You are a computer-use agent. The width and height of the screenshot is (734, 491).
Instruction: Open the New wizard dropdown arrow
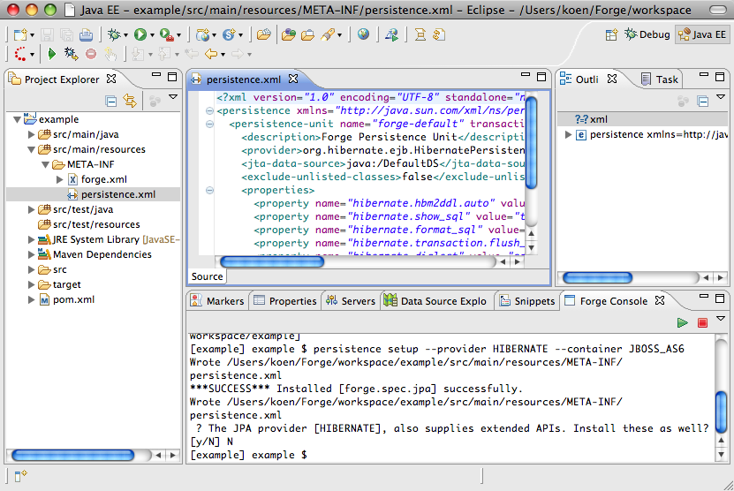[x=32, y=35]
